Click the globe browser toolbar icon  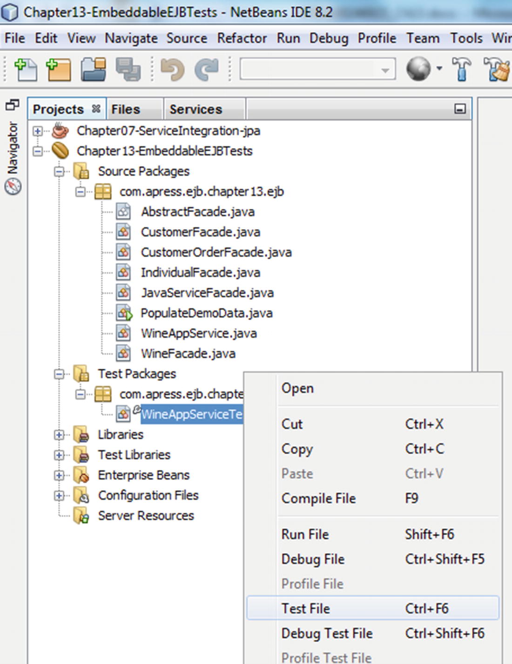point(418,68)
